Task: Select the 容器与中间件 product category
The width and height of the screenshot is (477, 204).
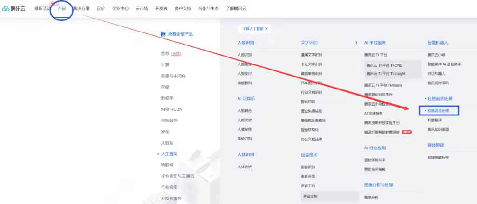Action: [x=173, y=76]
